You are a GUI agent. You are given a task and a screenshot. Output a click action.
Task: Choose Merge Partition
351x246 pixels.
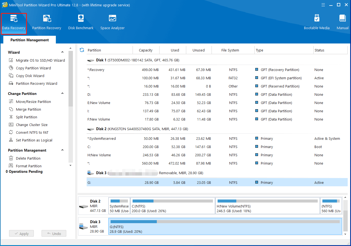tap(25, 109)
